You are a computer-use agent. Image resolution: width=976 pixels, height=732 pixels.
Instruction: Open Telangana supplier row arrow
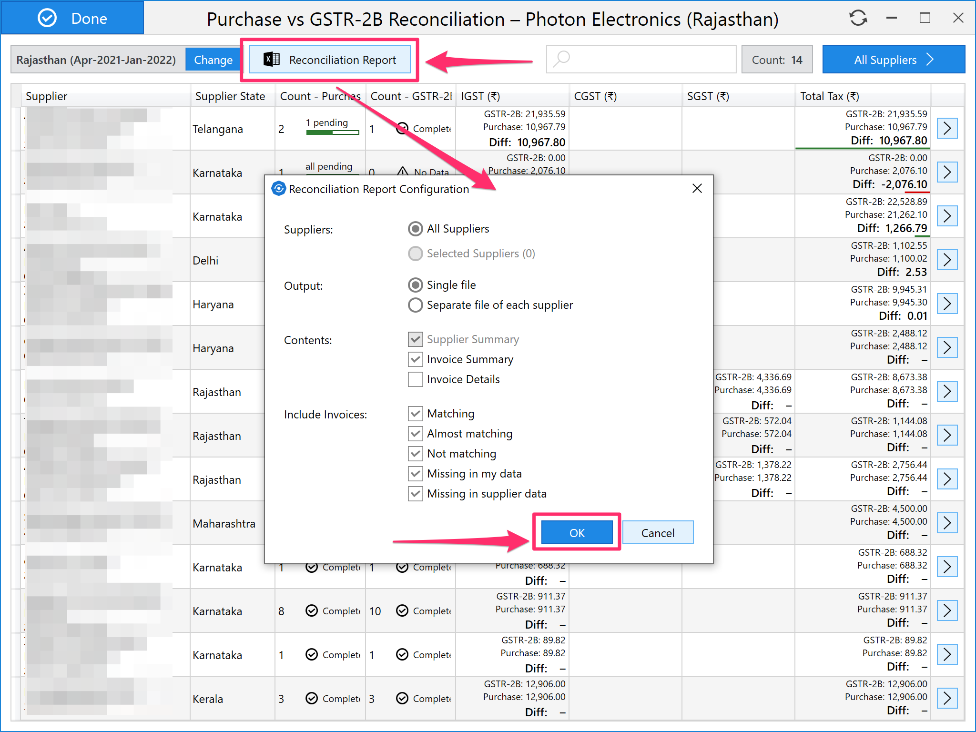(x=946, y=128)
